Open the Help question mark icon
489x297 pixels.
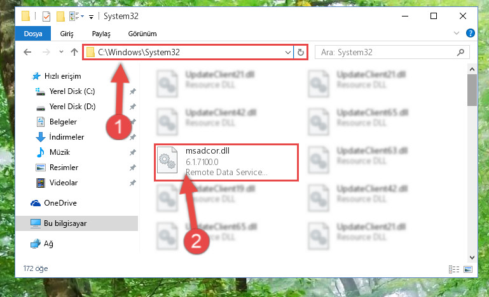tap(471, 33)
